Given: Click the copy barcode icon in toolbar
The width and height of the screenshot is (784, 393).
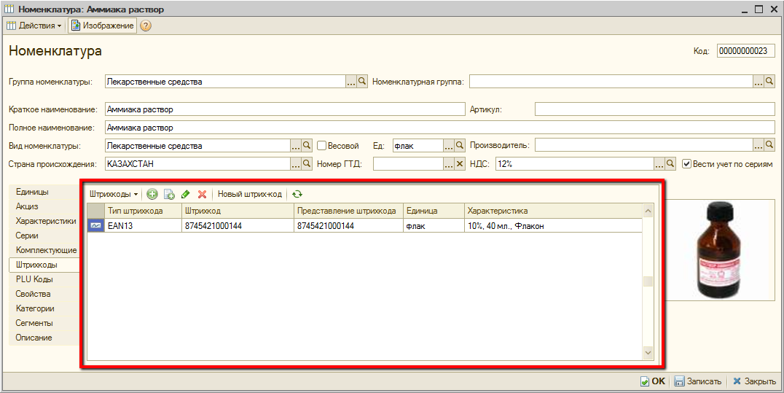Looking at the screenshot, I should click(x=169, y=195).
